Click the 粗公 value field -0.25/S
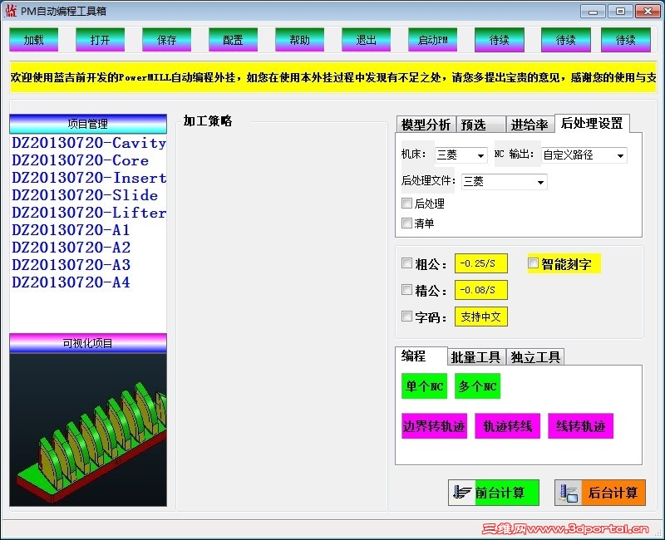Viewport: 665px width, 540px height. [481, 263]
